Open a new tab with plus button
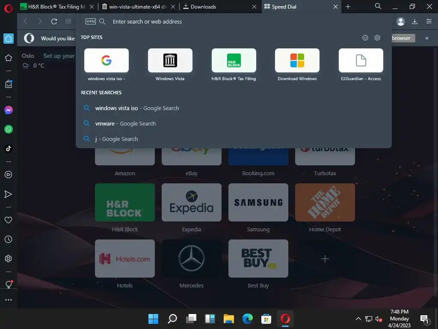 click(x=348, y=7)
